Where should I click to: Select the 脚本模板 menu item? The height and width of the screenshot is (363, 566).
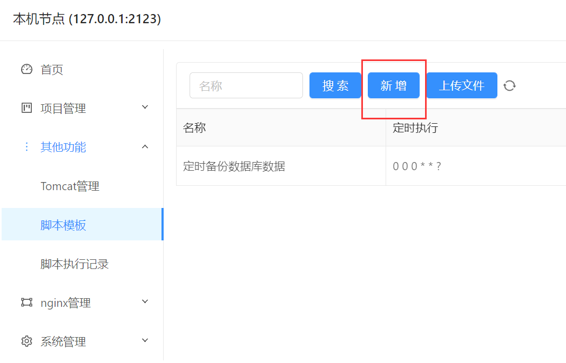(63, 225)
